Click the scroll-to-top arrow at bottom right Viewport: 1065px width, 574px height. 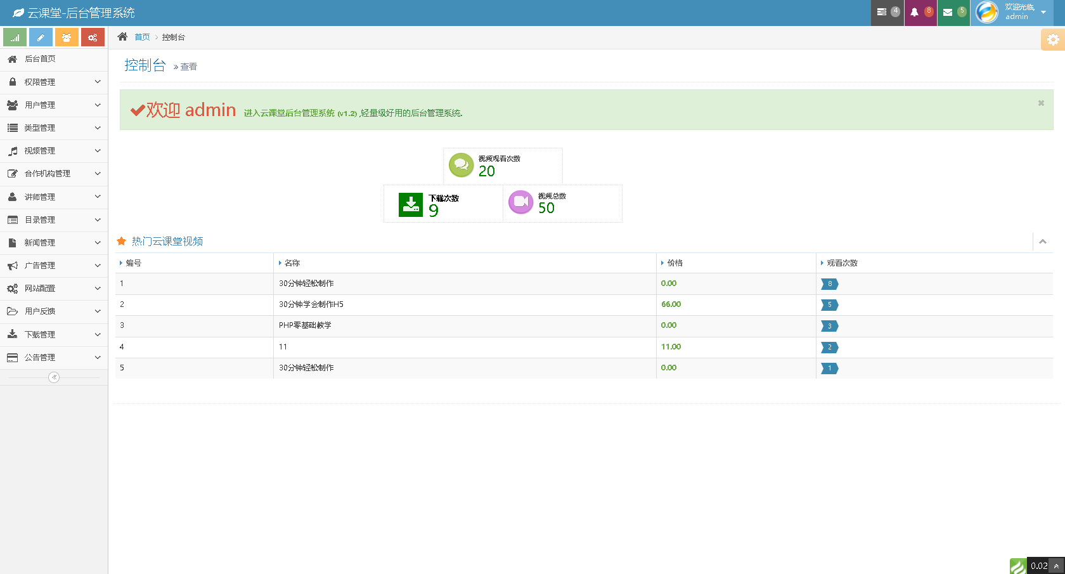click(1056, 566)
